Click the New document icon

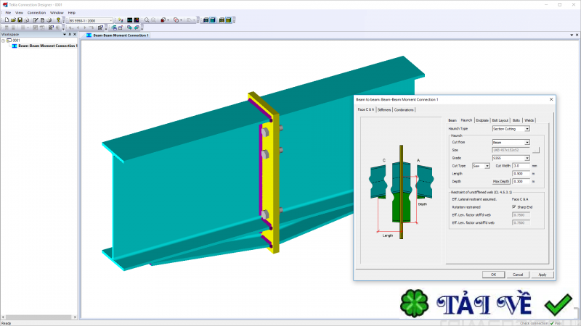coord(5,20)
